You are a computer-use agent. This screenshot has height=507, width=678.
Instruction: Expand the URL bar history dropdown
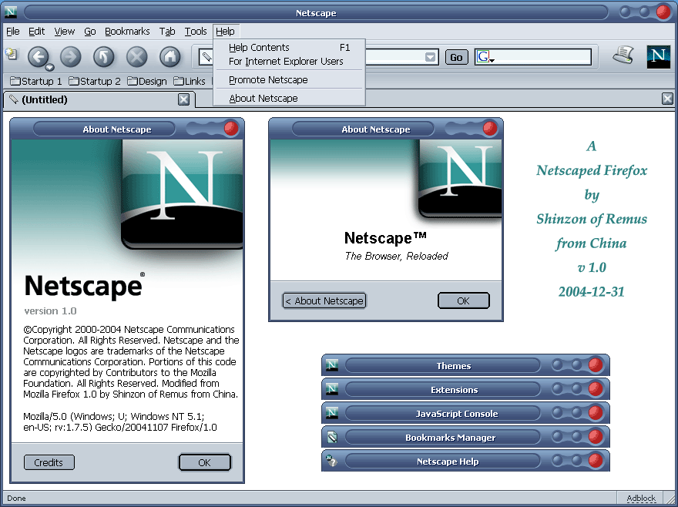click(x=430, y=57)
